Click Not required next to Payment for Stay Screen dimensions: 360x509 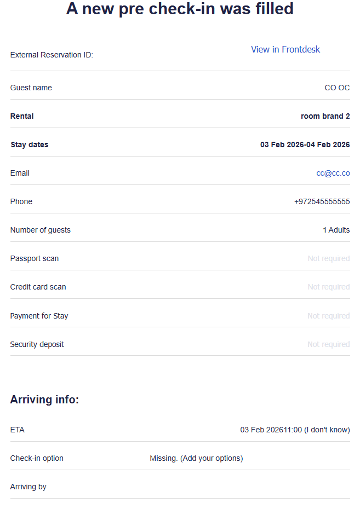tap(328, 316)
